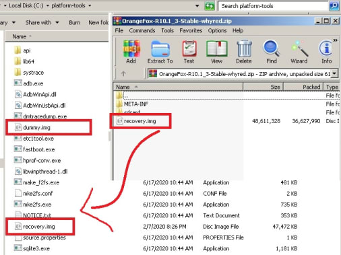
Task: Sort archive list by Packed column
Action: point(303,87)
